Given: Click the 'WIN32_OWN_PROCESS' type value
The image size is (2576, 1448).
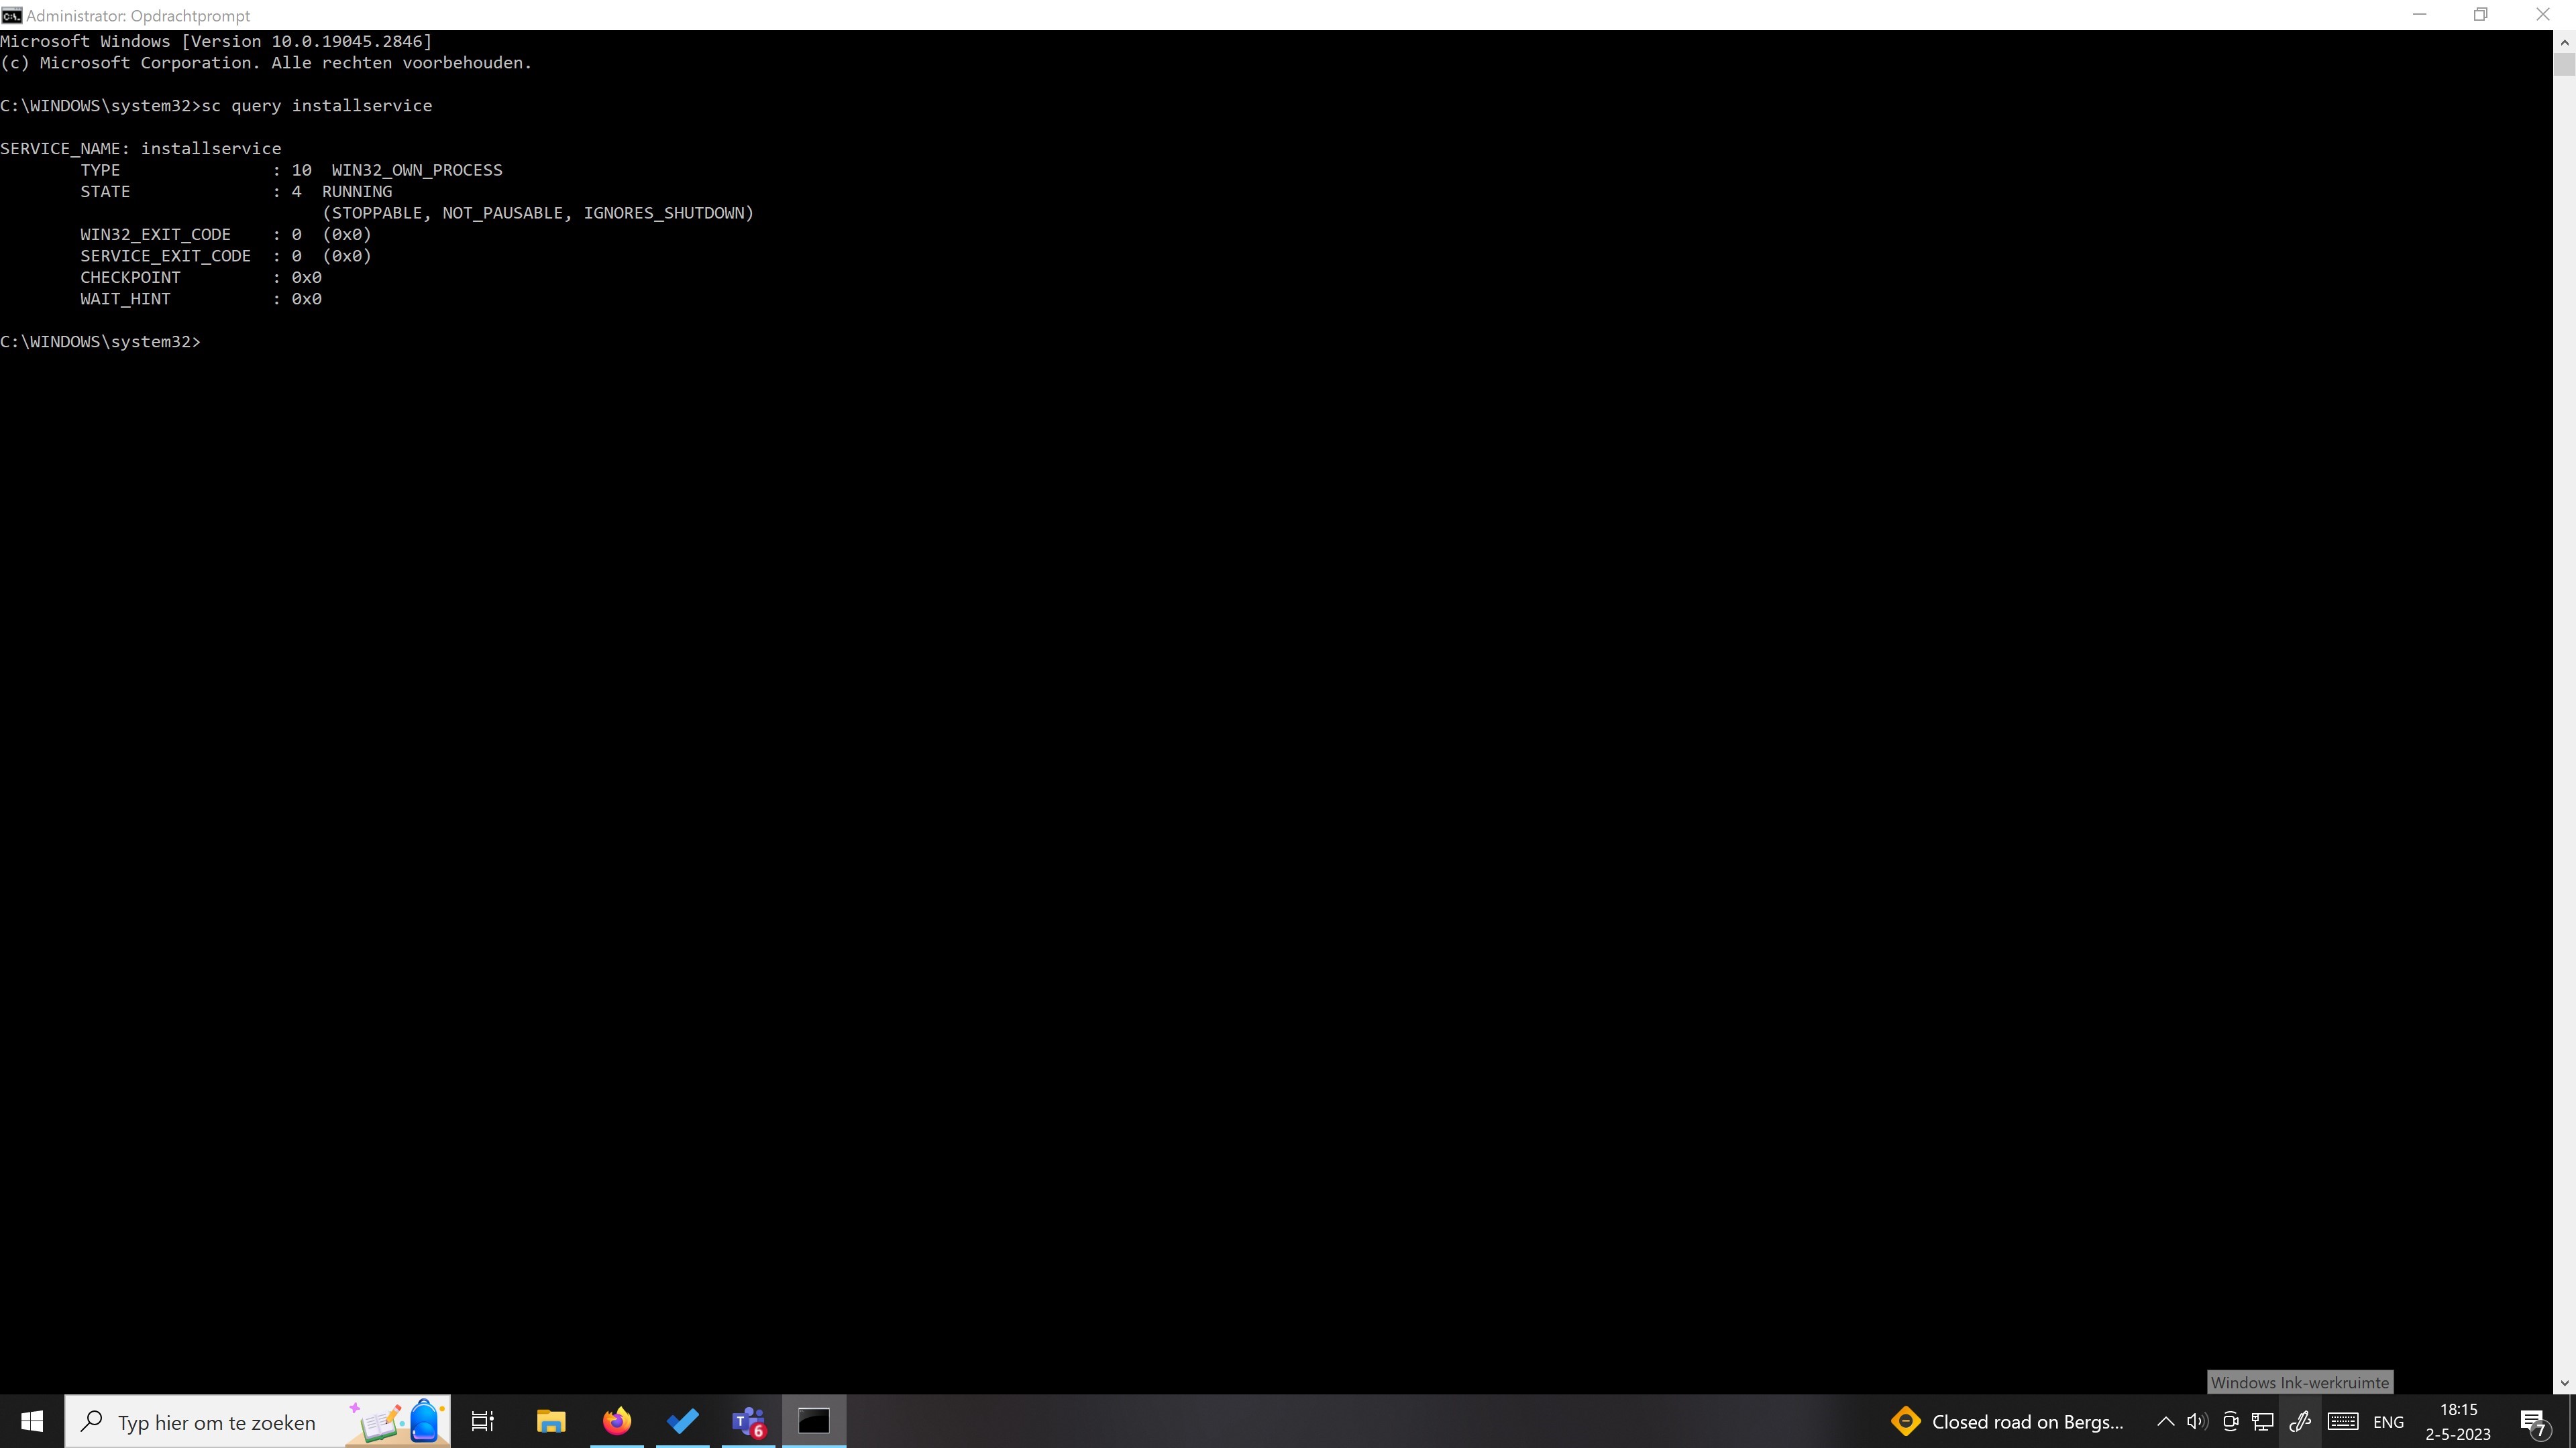Looking at the screenshot, I should (417, 170).
